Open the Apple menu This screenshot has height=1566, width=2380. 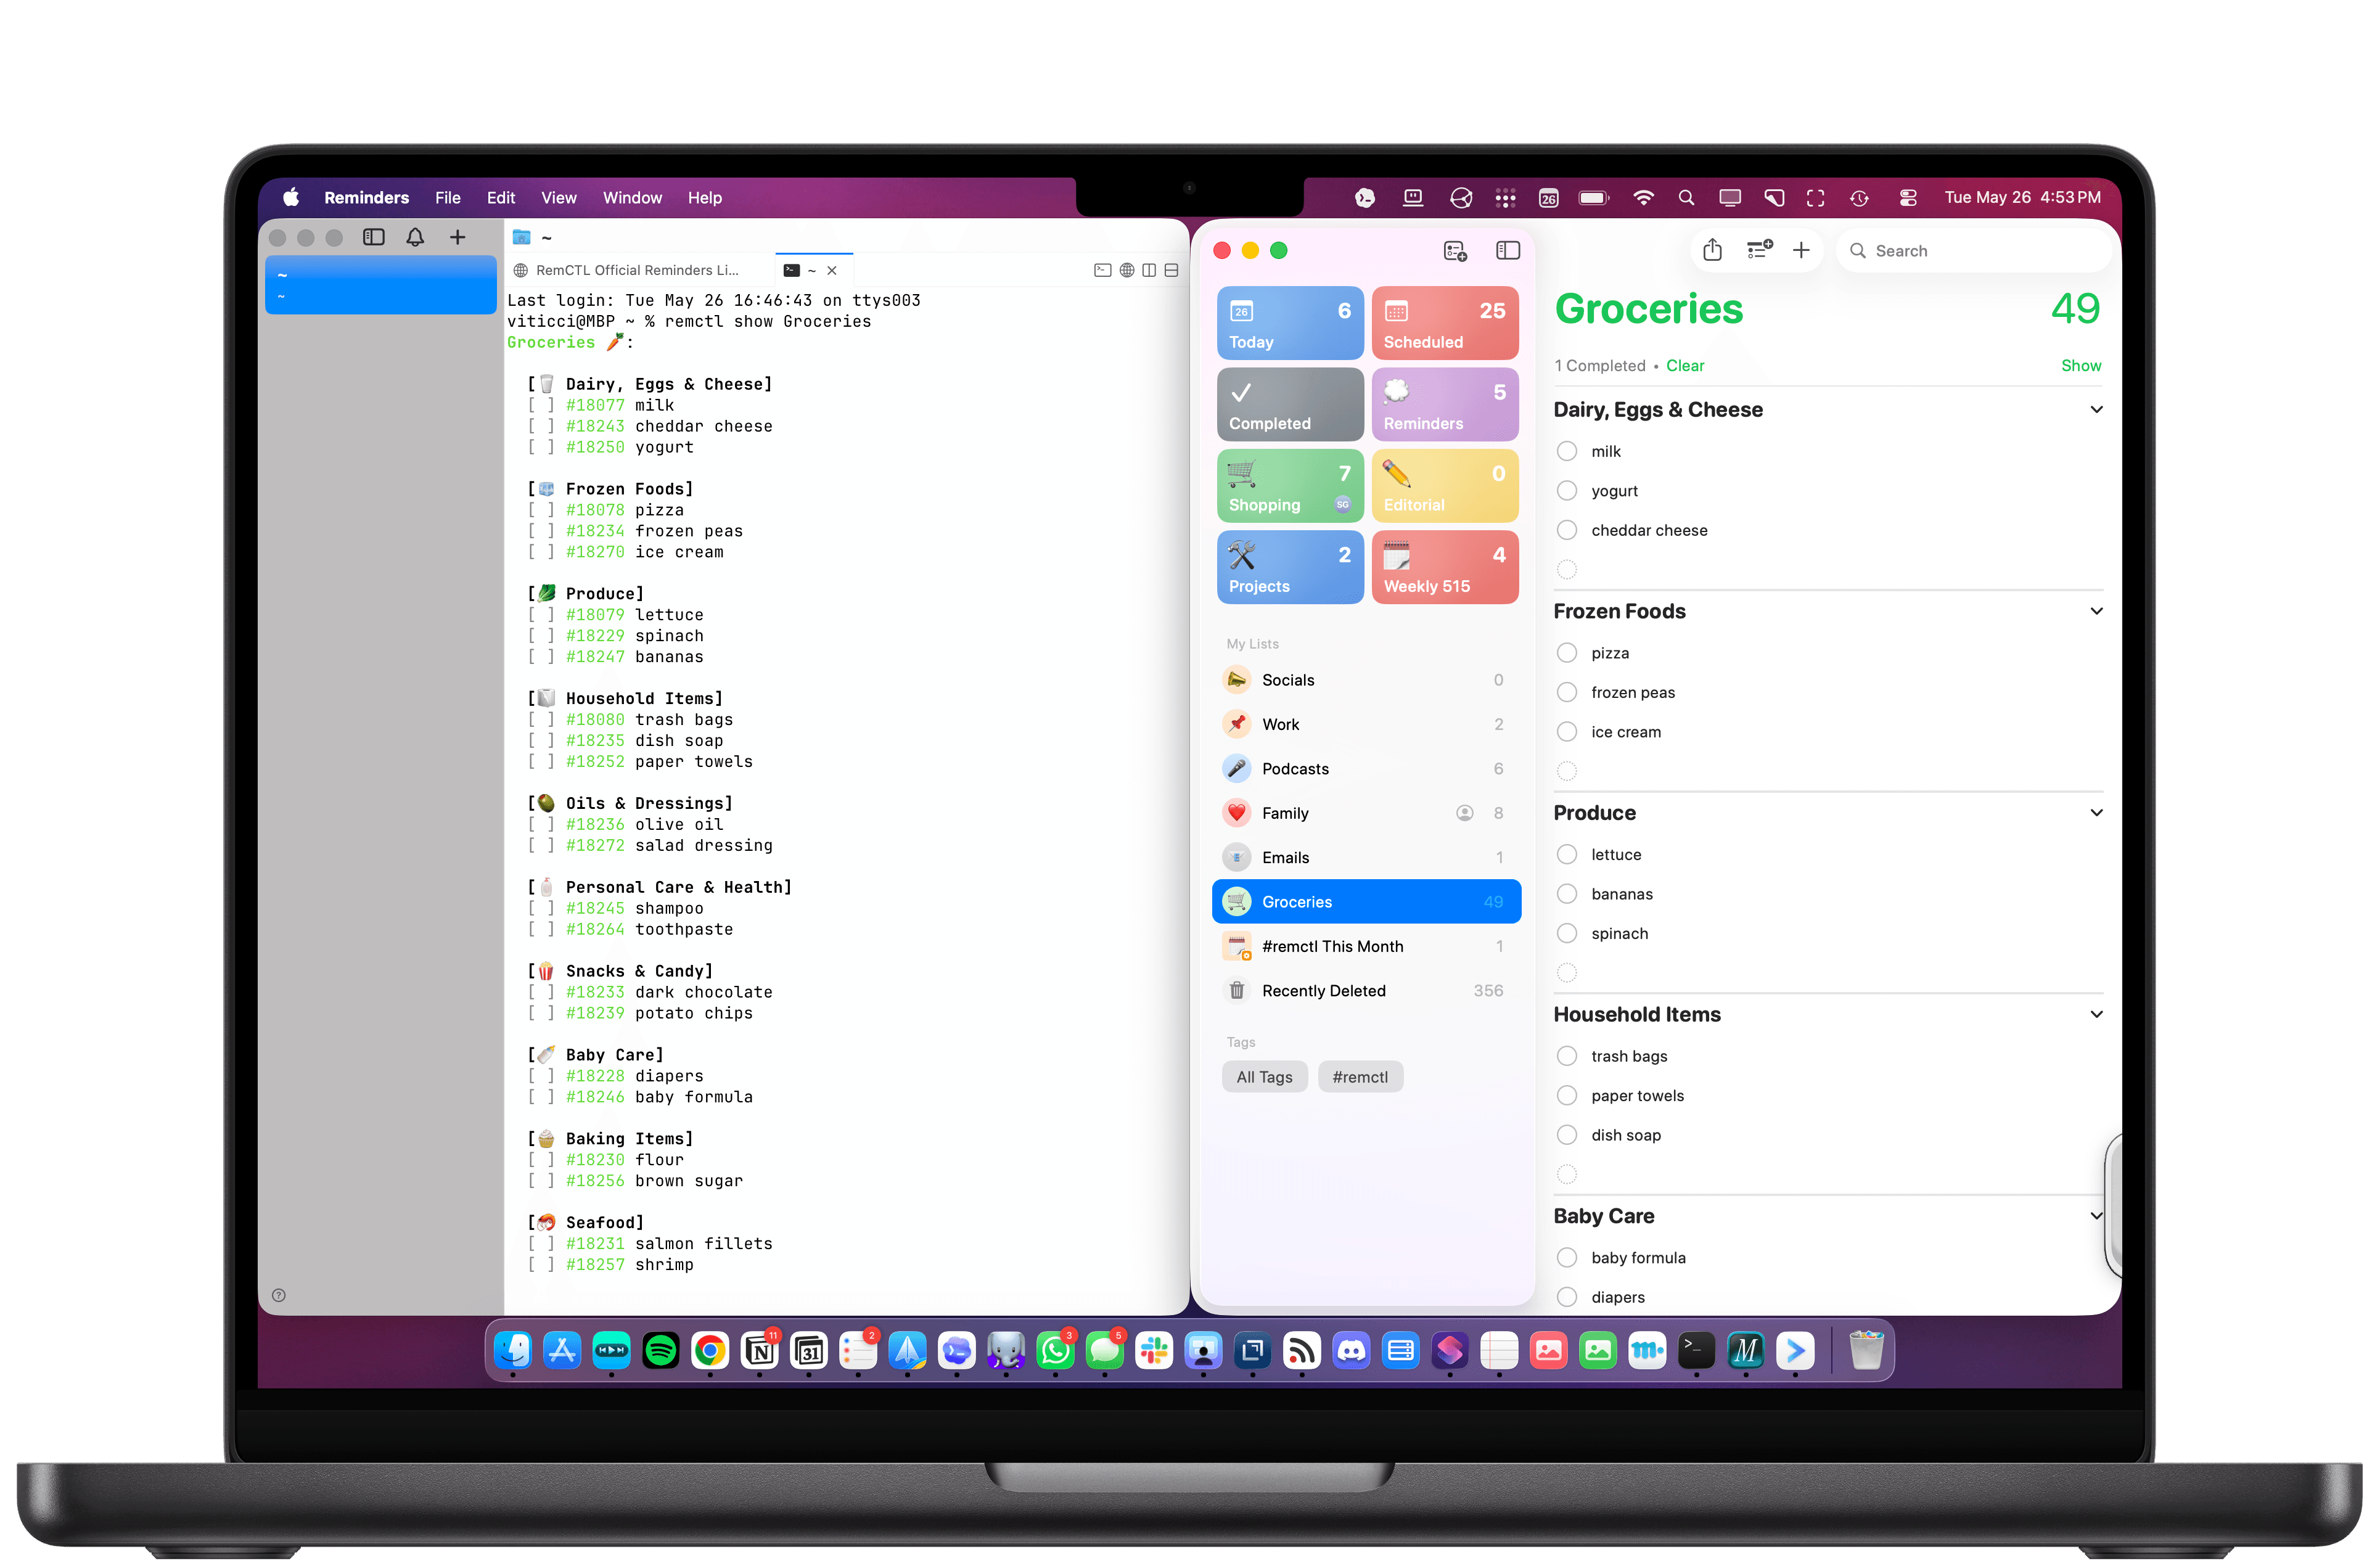tap(291, 197)
